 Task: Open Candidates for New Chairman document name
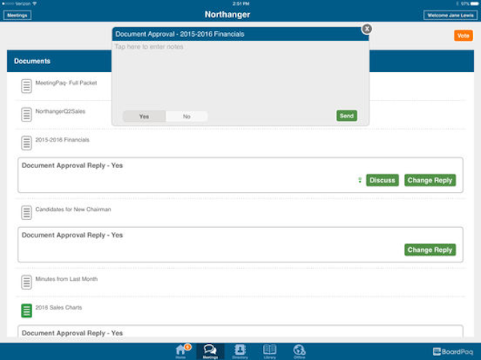coord(73,210)
